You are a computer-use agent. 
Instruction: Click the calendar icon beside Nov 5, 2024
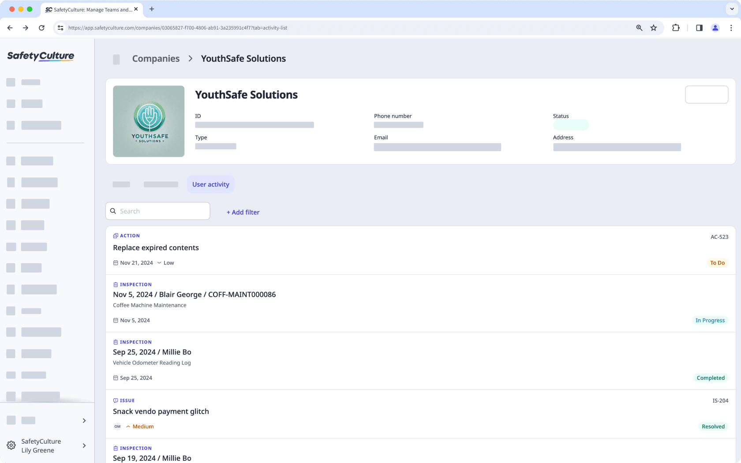pos(116,320)
